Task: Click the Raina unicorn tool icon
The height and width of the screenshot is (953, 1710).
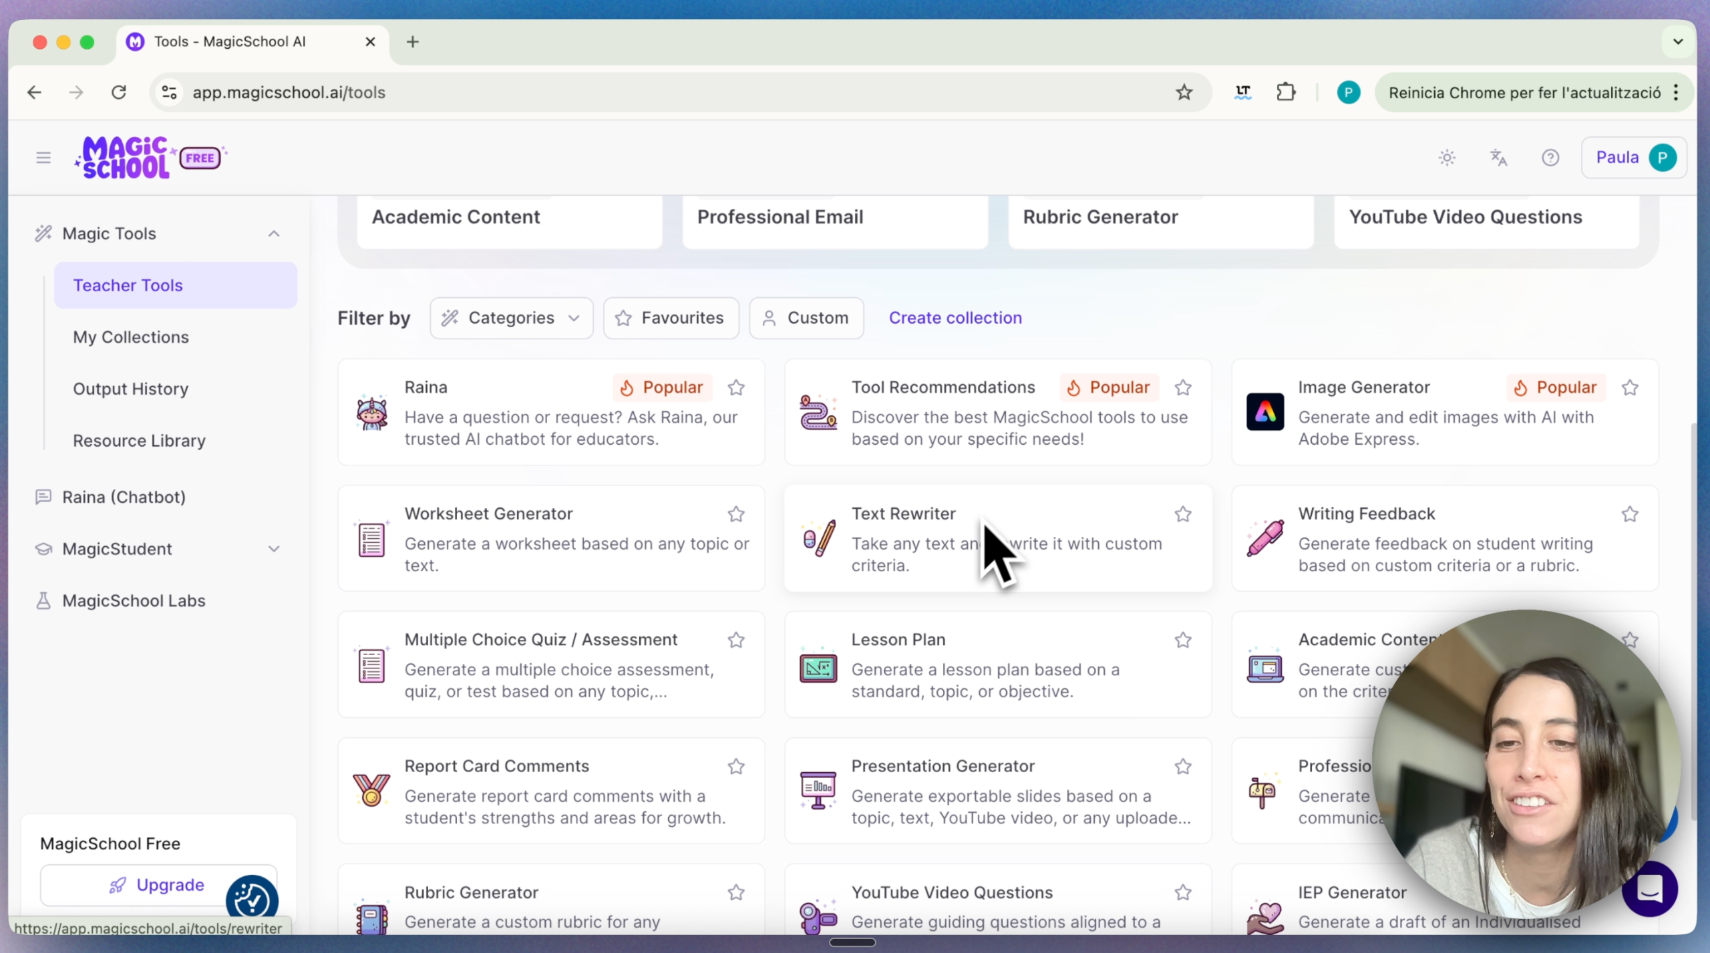Action: point(372,413)
